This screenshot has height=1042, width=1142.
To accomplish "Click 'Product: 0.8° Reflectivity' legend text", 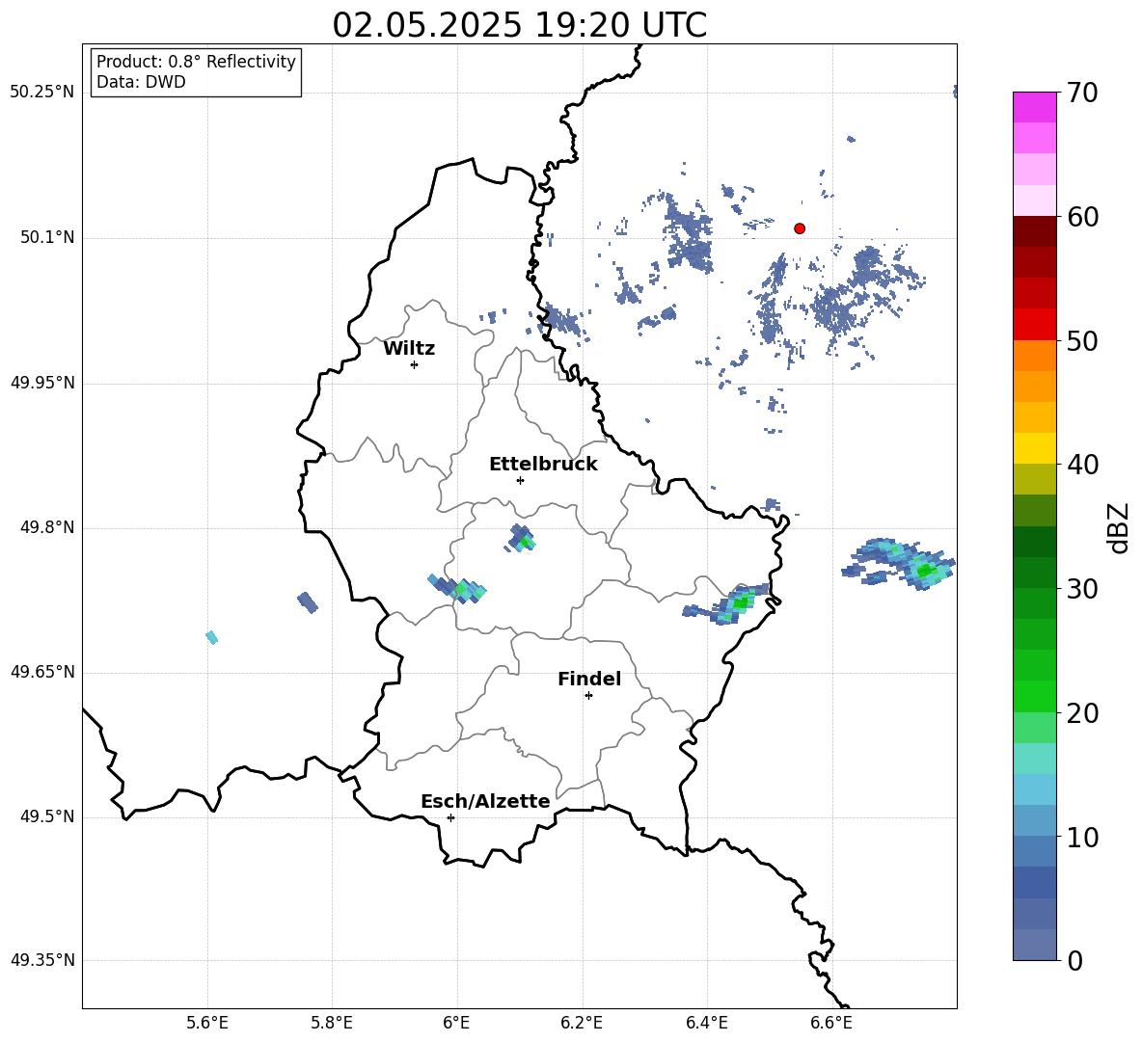I will tap(196, 61).
